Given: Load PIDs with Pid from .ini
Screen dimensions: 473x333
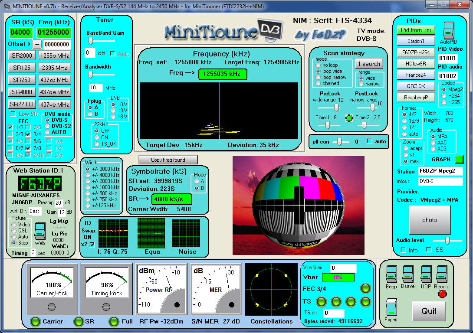Looking at the screenshot, I should (416, 30).
